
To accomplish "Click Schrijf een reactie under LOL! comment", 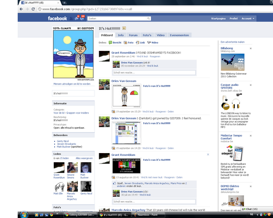I will [154, 202].
